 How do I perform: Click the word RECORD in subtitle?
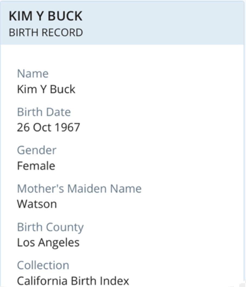coord(62,32)
